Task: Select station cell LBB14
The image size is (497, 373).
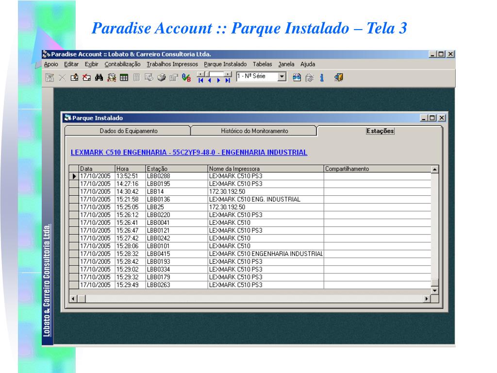Action: (177, 191)
